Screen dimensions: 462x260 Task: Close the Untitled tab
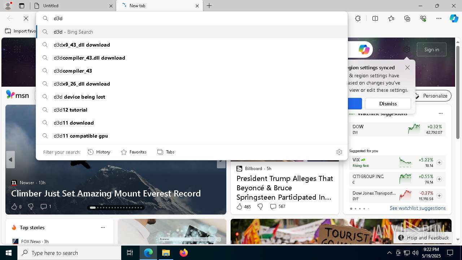coord(111,6)
